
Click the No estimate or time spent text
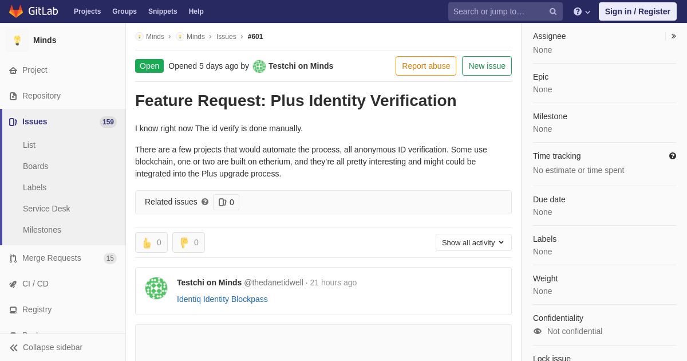point(578,170)
